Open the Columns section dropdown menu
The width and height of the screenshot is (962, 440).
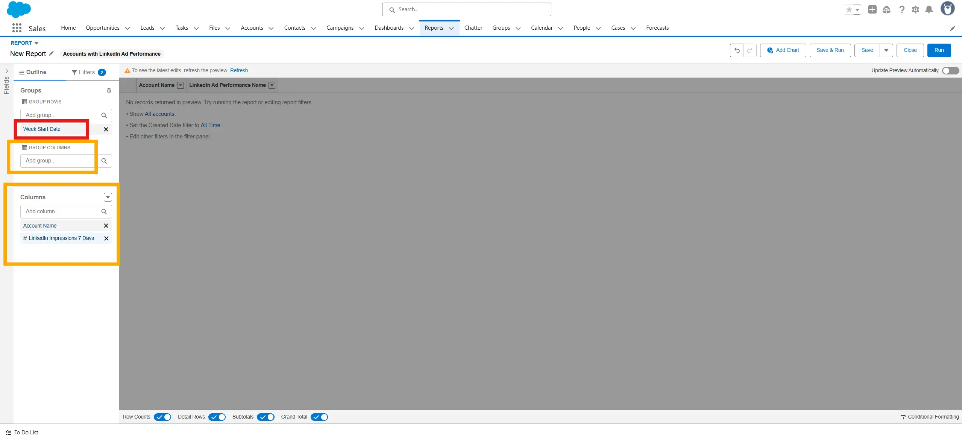[x=108, y=197]
